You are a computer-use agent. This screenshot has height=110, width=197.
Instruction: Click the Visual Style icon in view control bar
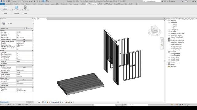(45, 102)
